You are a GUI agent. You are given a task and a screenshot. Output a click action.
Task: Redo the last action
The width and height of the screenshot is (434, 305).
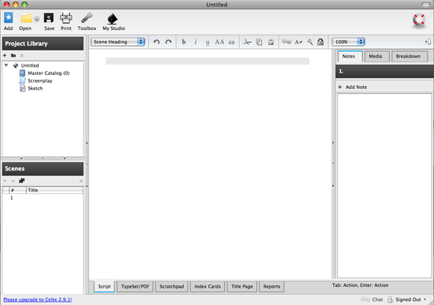168,42
